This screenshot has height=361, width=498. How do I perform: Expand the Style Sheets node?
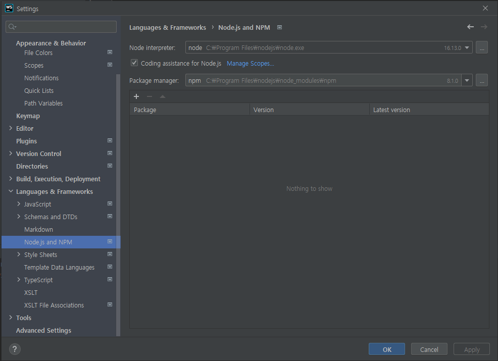(x=18, y=254)
